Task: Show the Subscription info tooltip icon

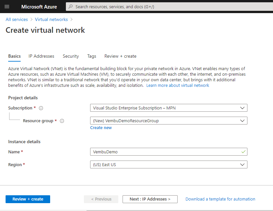Action: point(41,108)
